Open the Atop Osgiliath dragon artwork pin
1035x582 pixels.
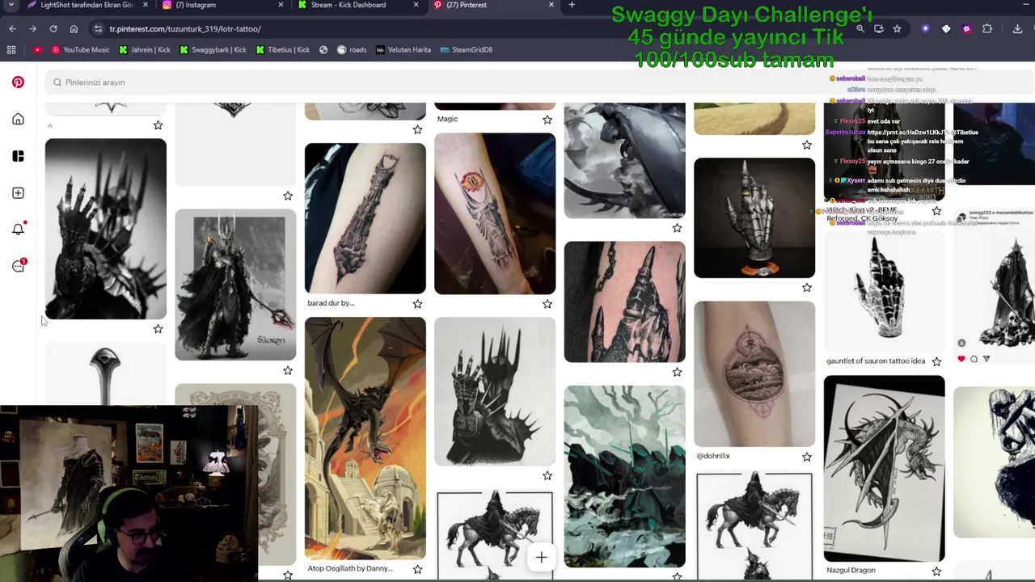pyautogui.click(x=365, y=438)
